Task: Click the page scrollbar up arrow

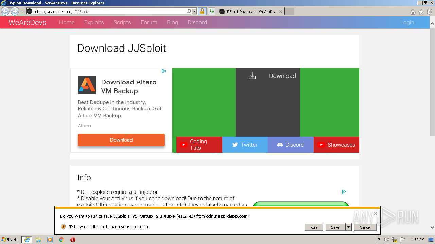Action: point(432,24)
